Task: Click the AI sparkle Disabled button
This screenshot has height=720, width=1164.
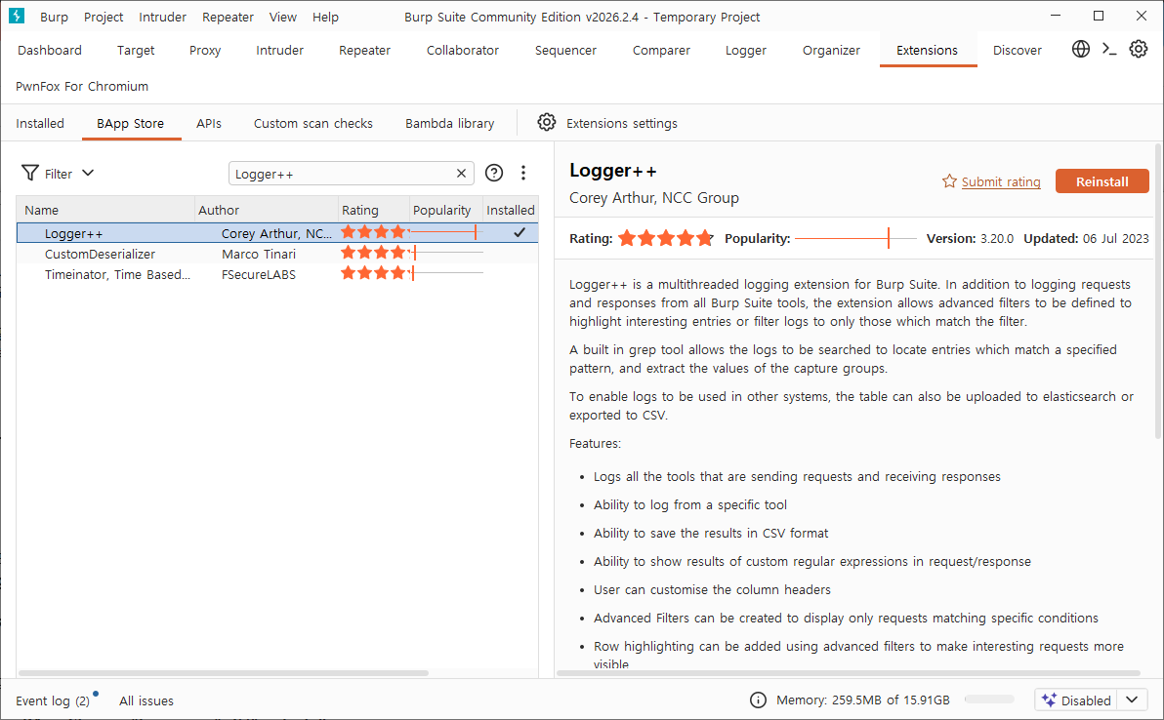Action: (x=1076, y=700)
